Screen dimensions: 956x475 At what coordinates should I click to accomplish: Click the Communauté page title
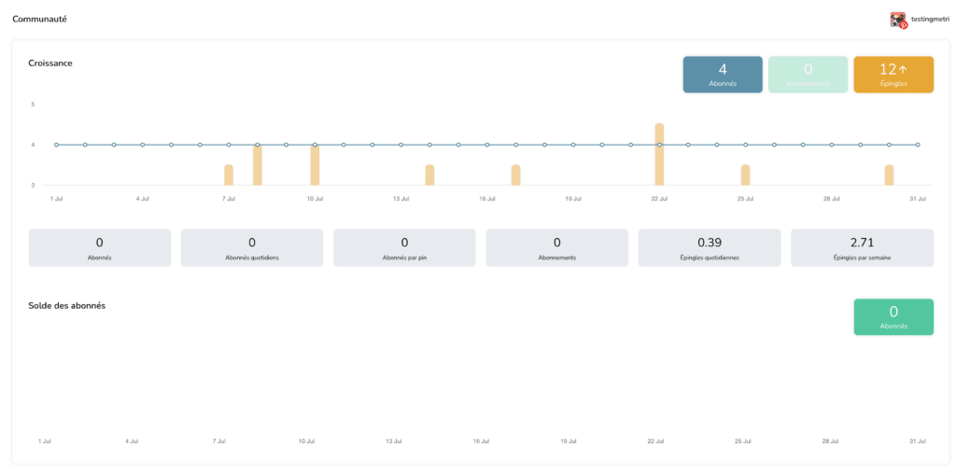pos(39,20)
